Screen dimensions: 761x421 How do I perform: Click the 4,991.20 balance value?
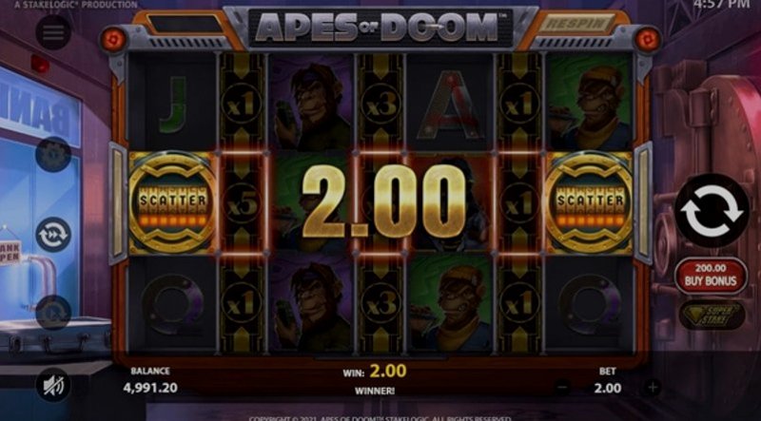(x=150, y=388)
